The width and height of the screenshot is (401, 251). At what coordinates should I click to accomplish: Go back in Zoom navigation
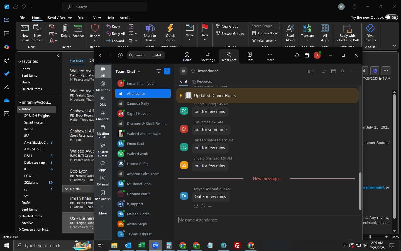point(100,55)
